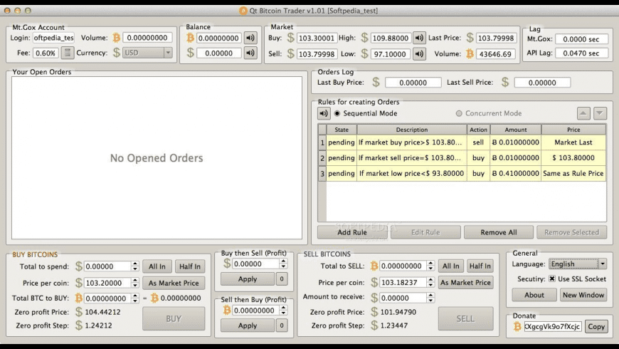The height and width of the screenshot is (349, 619).
Task: Click the API Lag value field
Action: [581, 53]
